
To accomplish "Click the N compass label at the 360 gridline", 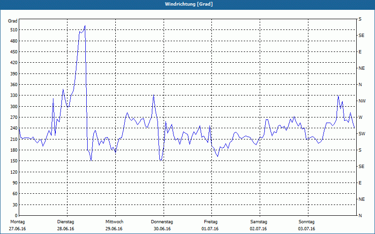I will tap(360, 85).
